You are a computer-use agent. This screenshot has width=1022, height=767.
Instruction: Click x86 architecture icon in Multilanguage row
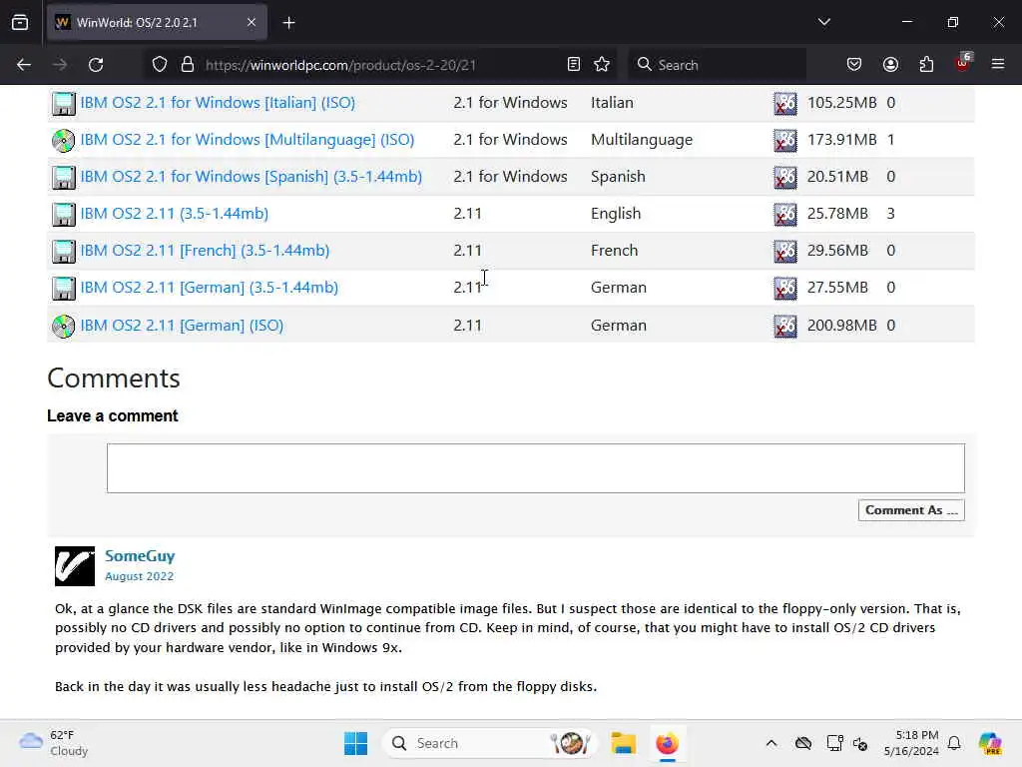[x=784, y=140]
